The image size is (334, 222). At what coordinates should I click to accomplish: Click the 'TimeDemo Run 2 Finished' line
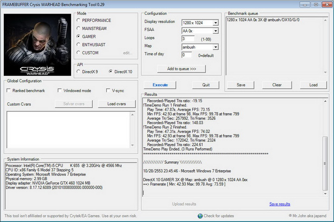[165, 127]
